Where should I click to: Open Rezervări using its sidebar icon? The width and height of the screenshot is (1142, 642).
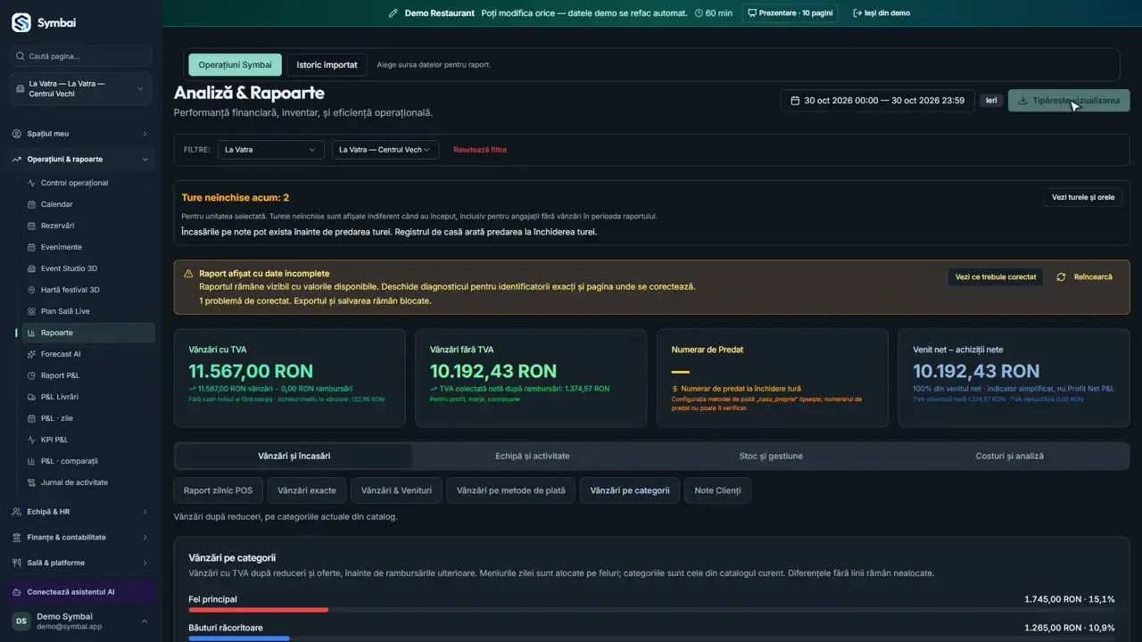point(31,226)
